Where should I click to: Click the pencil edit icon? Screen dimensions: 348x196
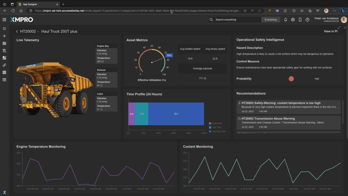339,28
